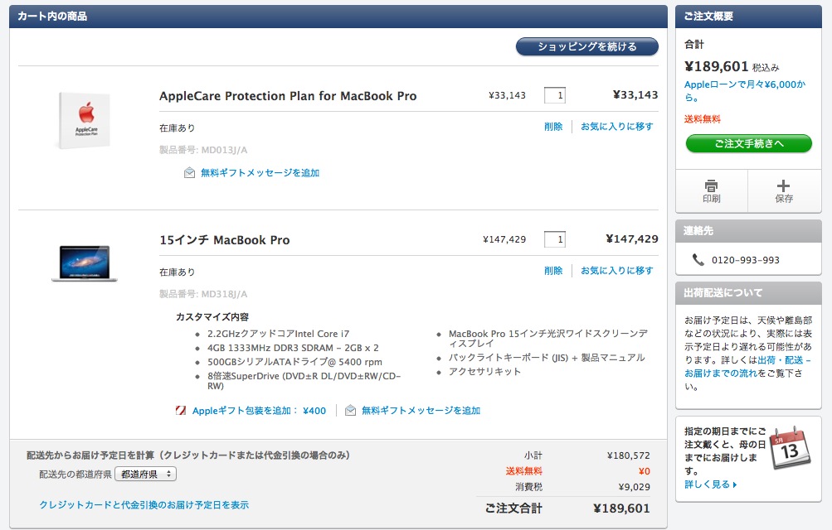The width and height of the screenshot is (832, 530).
Task: Move MacBook Pro to favorites
Action: (x=616, y=271)
